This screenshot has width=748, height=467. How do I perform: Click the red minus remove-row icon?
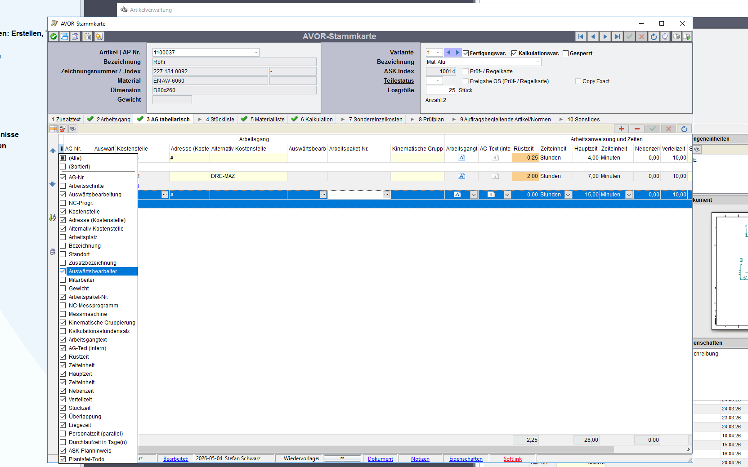pos(637,129)
